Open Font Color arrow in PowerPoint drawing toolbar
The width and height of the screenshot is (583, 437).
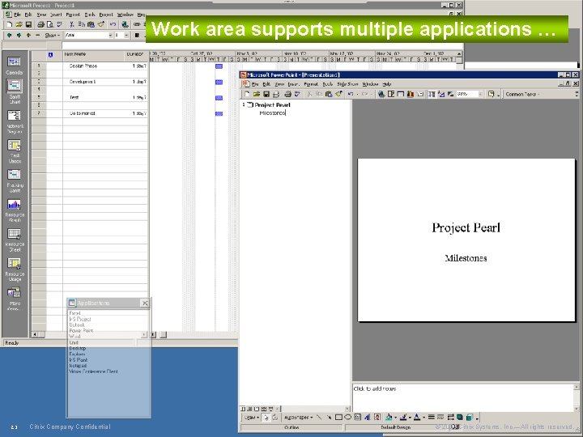tap(423, 418)
